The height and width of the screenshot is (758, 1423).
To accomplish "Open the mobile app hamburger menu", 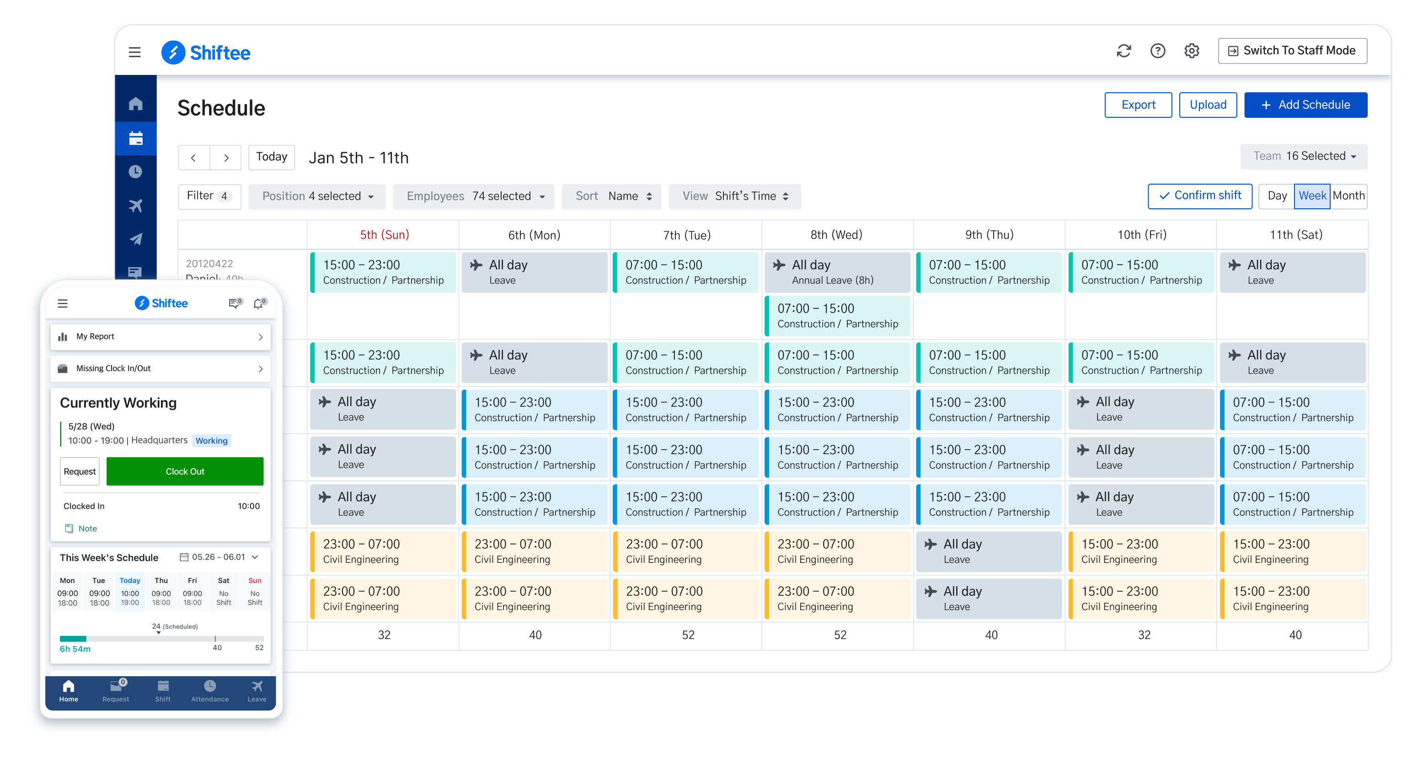I will pyautogui.click(x=63, y=303).
